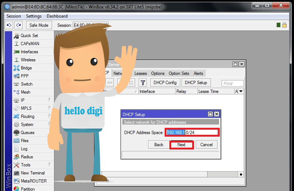294x191 pixels.
Task: Click Cancel in DHCP Setup dialog
Action: pyautogui.click(x=207, y=145)
